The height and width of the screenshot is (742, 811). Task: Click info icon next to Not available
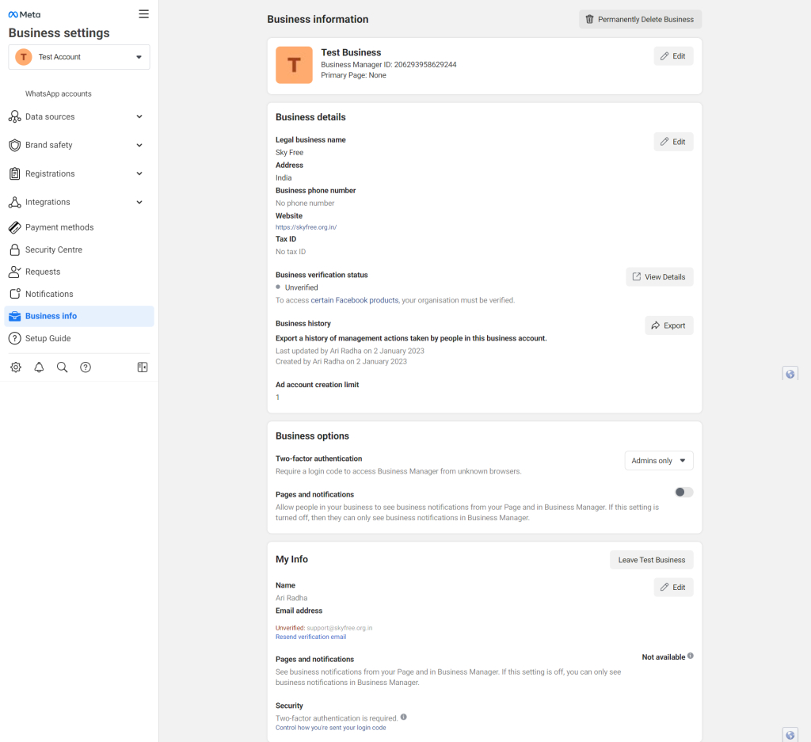pyautogui.click(x=691, y=656)
